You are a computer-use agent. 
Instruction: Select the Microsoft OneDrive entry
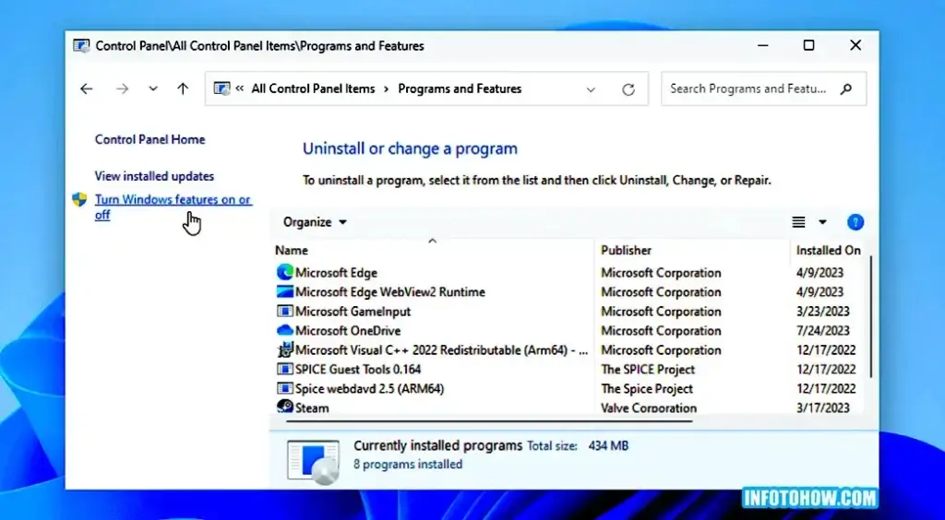348,330
